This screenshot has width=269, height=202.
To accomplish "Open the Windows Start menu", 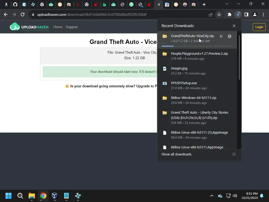I will pos(8,196).
